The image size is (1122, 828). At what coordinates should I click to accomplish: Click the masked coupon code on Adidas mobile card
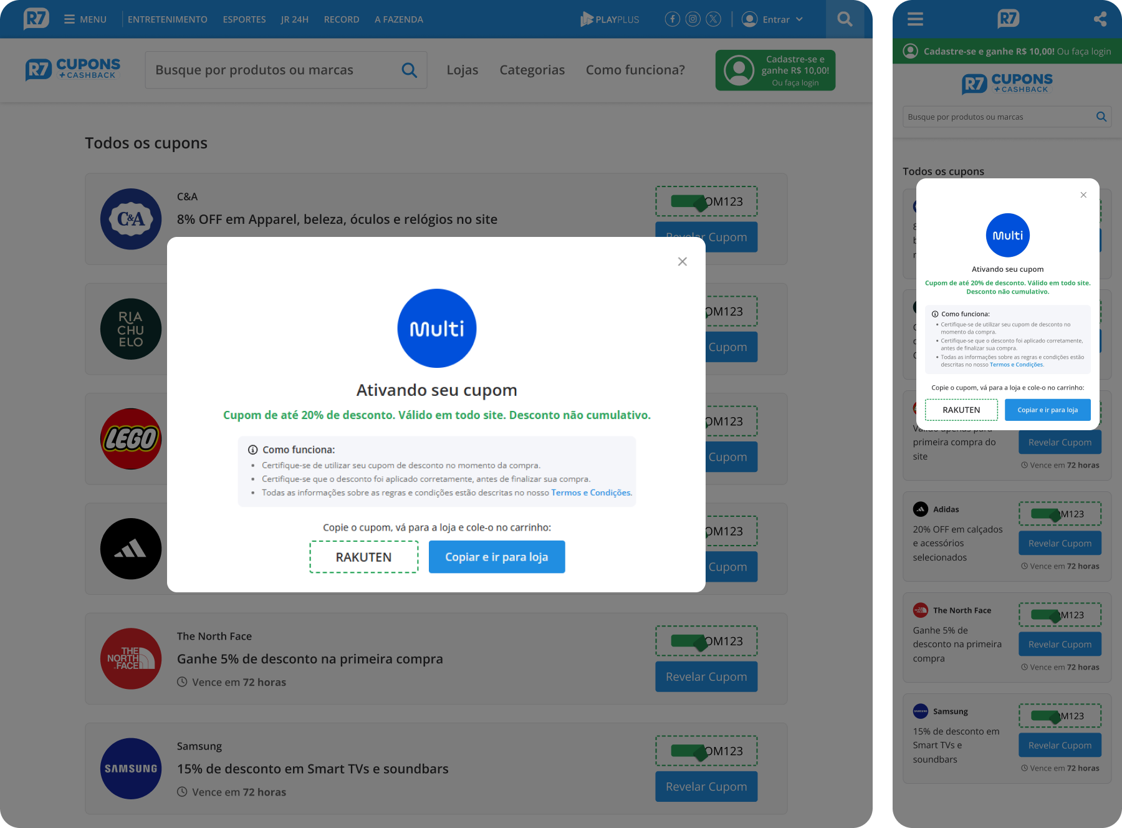(1060, 514)
